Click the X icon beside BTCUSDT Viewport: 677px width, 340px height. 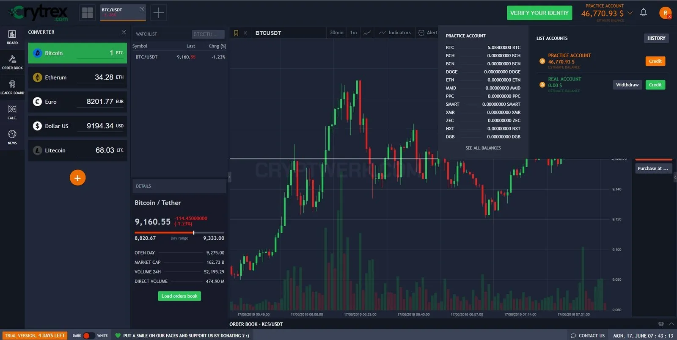[x=245, y=33]
